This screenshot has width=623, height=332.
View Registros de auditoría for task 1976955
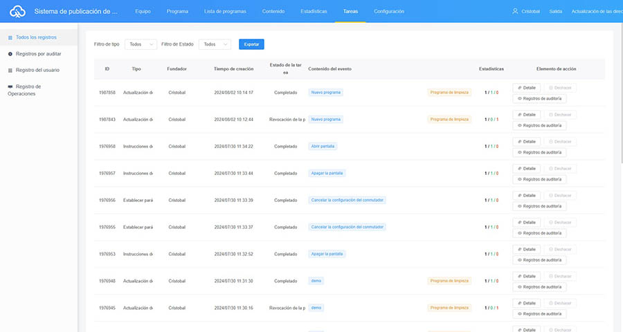click(539, 234)
